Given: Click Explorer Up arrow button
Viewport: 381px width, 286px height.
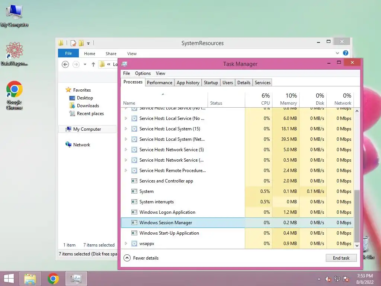Looking at the screenshot, I should (93, 64).
